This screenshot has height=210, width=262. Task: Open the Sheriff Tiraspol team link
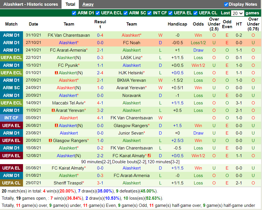pos(68,183)
